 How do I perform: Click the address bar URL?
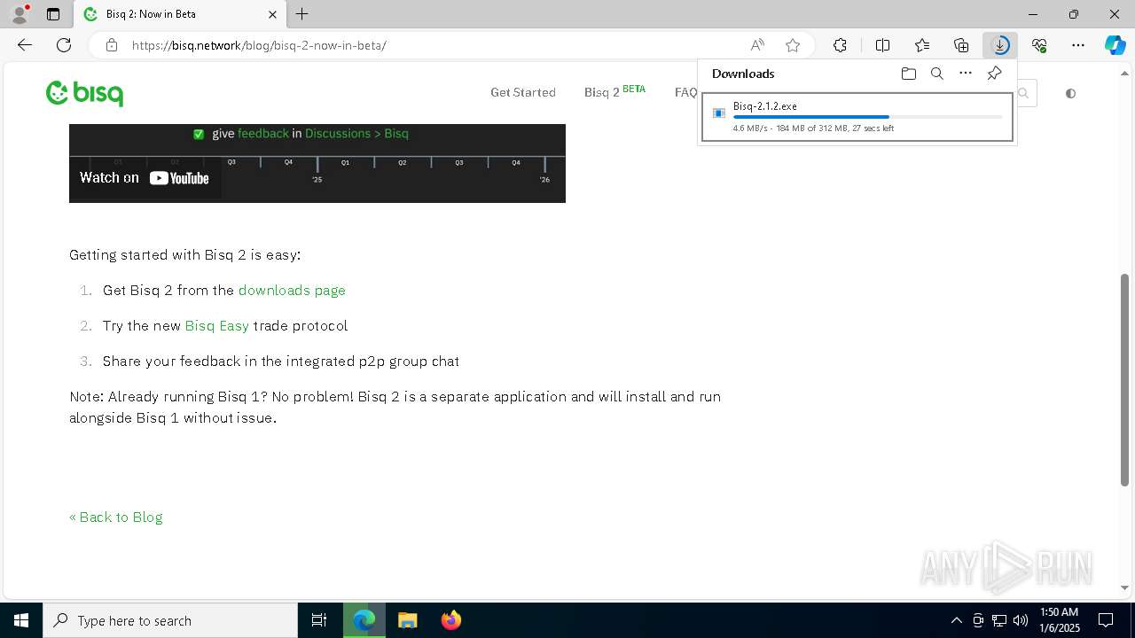point(259,45)
